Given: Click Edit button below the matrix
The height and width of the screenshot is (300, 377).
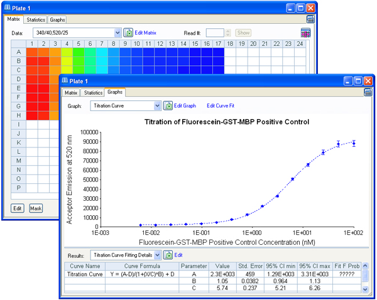Looking at the screenshot, I should [x=18, y=208].
